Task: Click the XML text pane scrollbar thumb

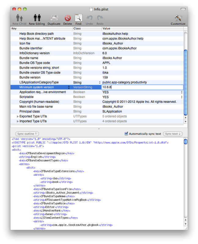Action: tap(185, 142)
